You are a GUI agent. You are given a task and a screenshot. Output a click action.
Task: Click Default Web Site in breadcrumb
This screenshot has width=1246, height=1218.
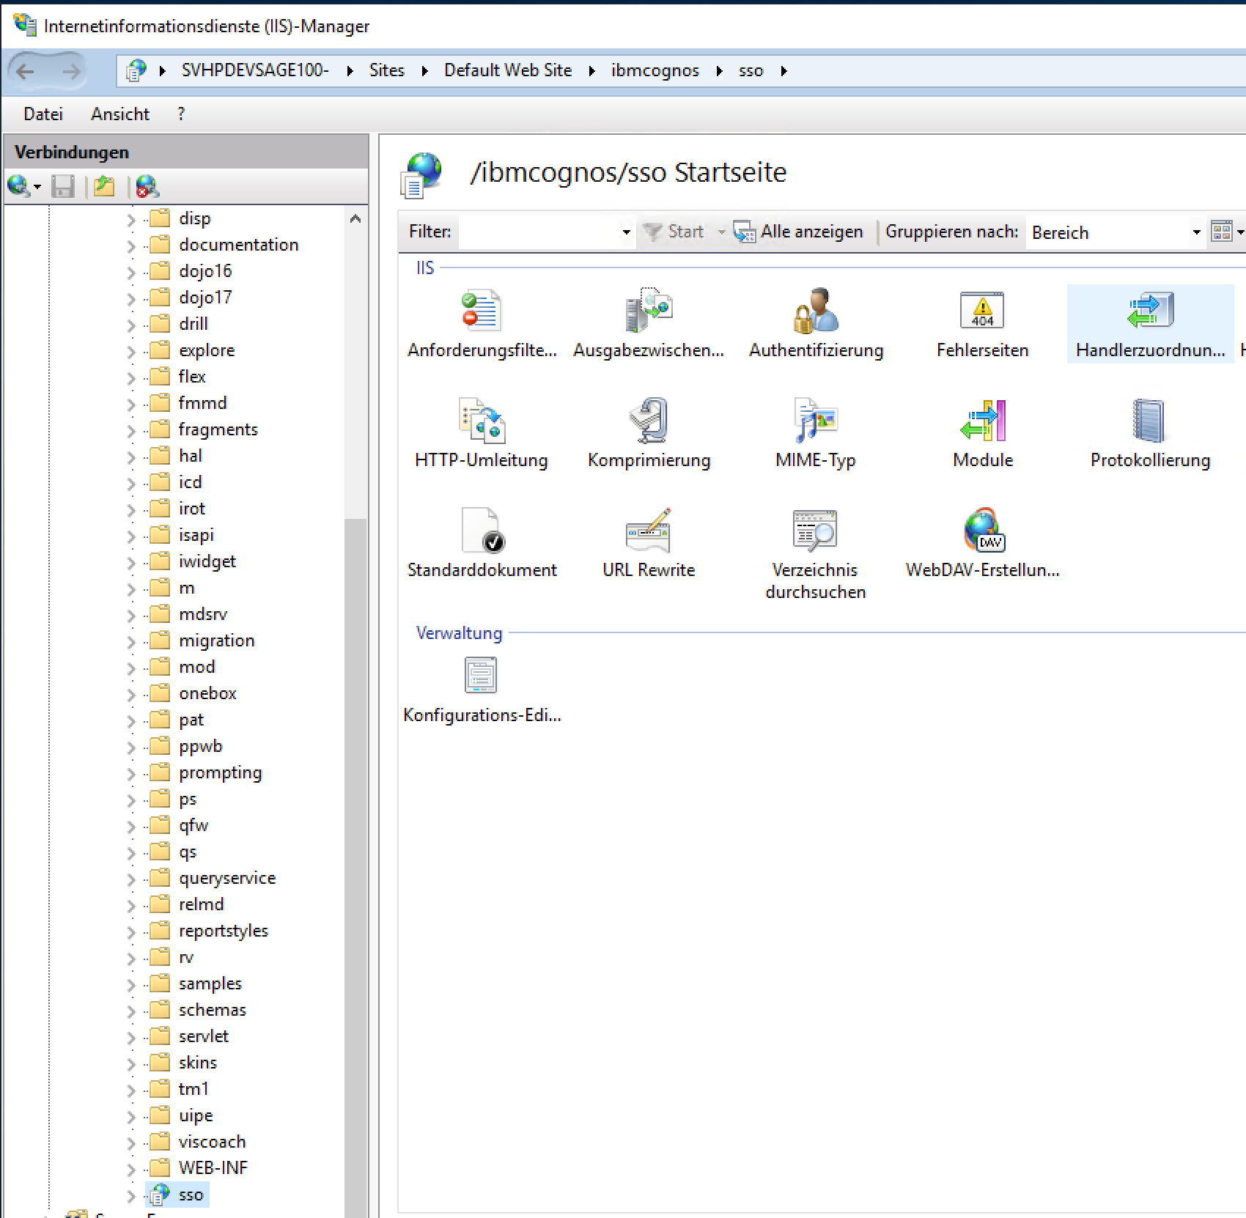507,70
